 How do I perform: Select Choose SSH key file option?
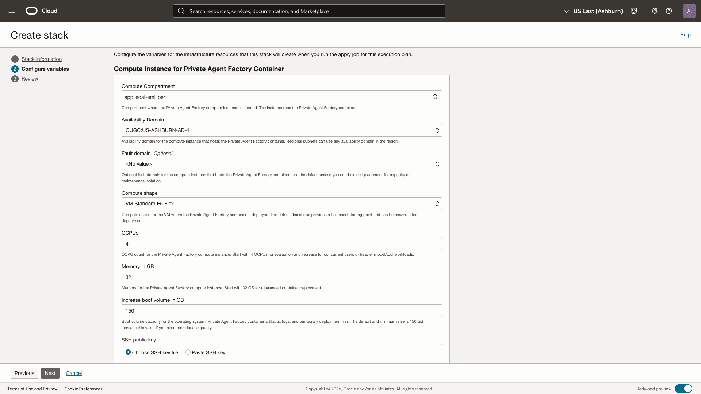pyautogui.click(x=128, y=352)
